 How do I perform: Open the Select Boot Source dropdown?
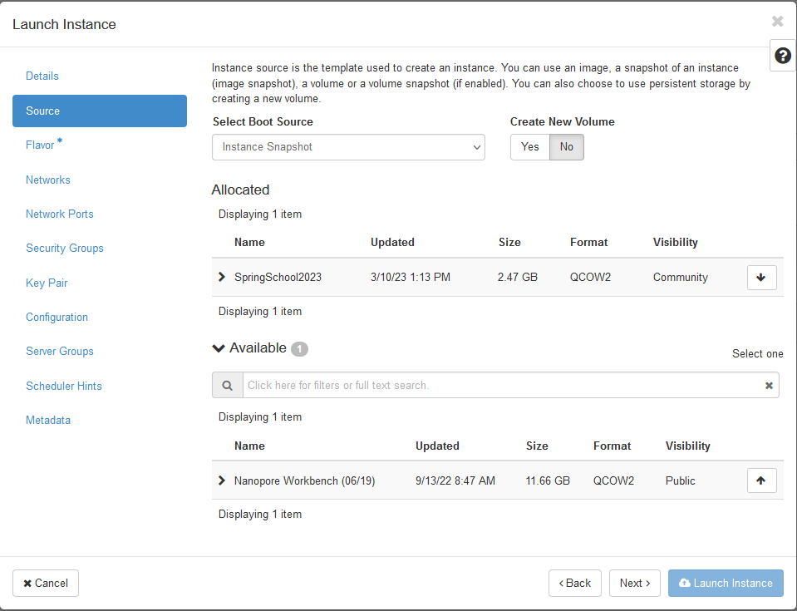click(348, 147)
